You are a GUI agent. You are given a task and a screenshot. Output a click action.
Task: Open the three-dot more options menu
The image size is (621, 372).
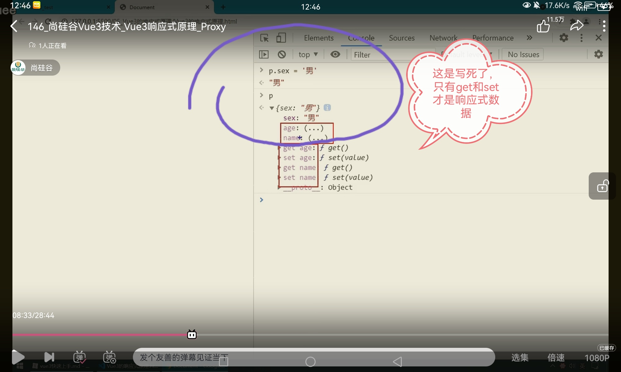click(x=604, y=26)
